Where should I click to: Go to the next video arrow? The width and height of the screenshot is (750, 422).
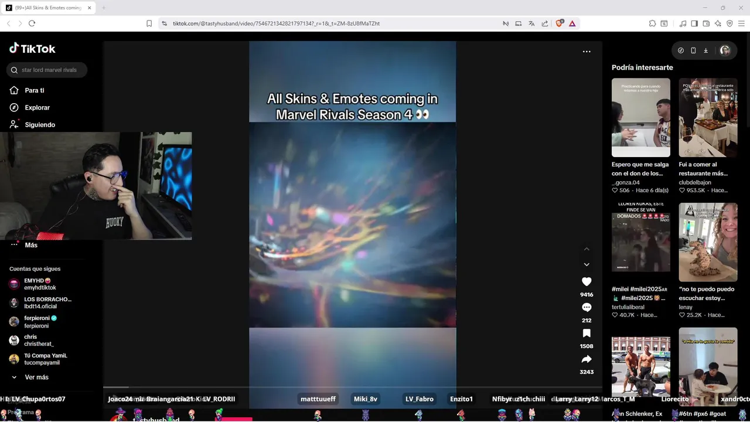[x=587, y=264]
